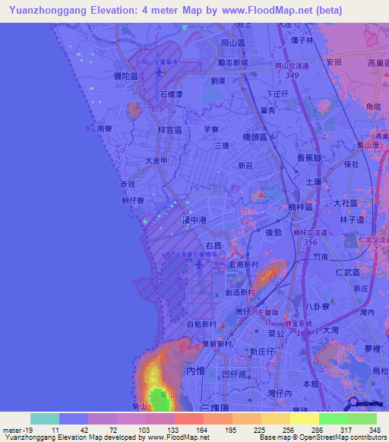Click the 岡山交流道 interchange label

(x=292, y=66)
